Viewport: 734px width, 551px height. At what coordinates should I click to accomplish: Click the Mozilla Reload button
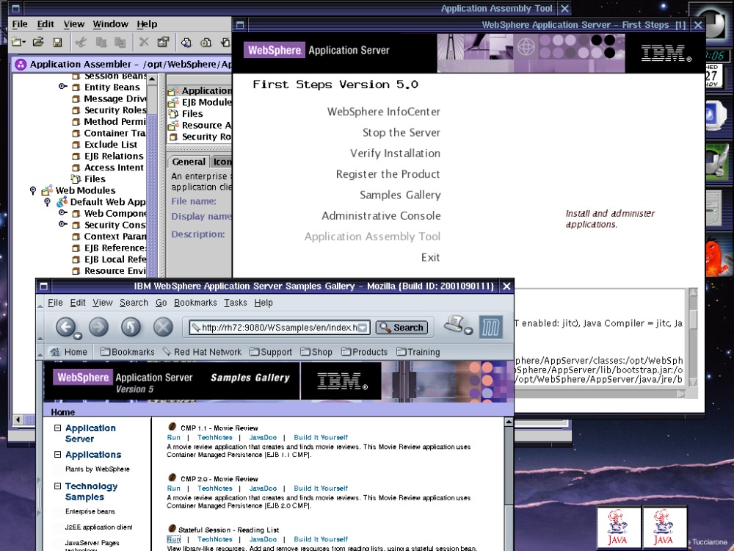[131, 327]
